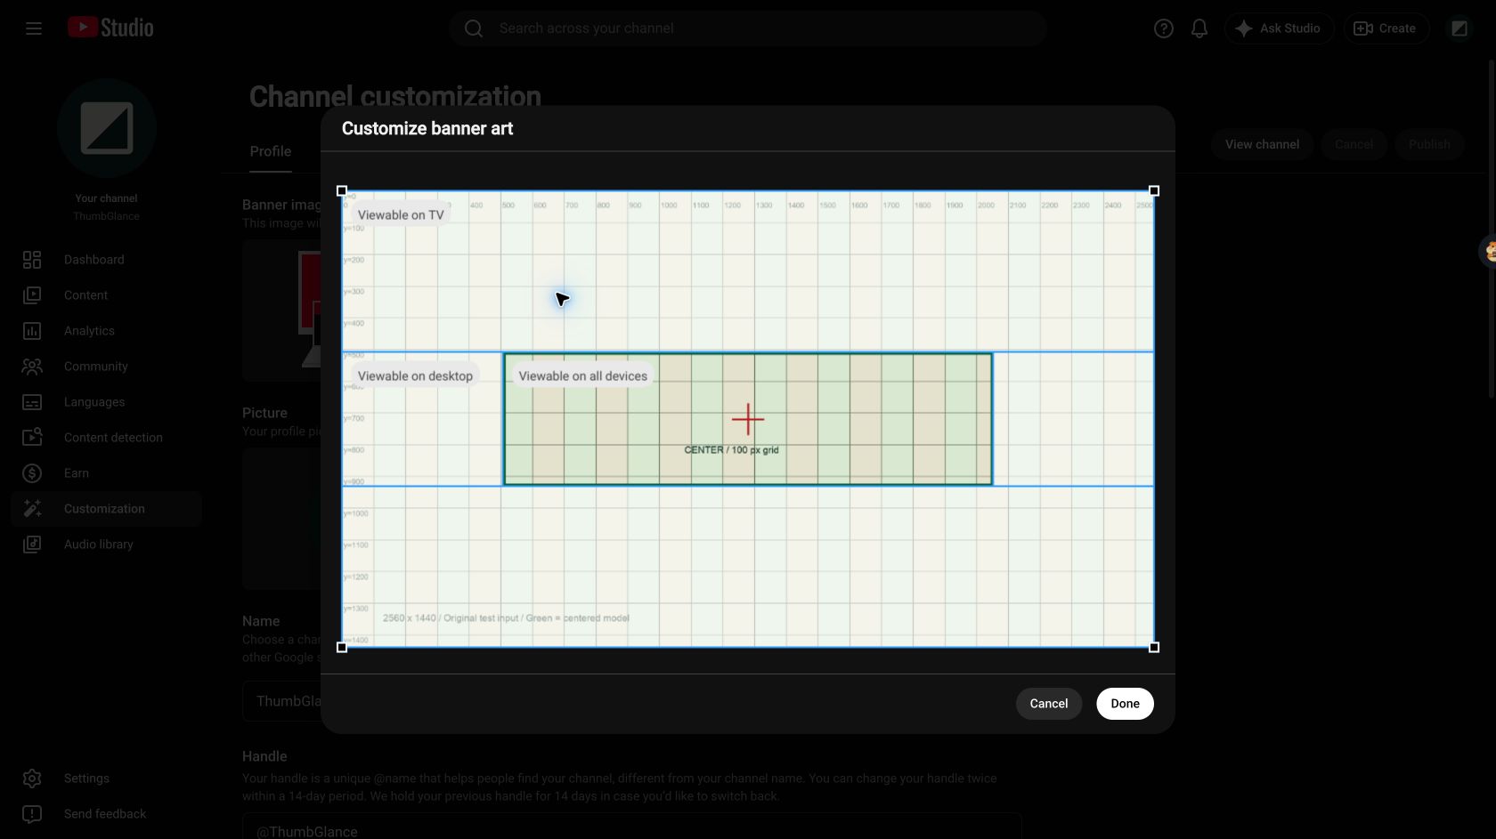Click the 'Channel customization' page heading

395,96
